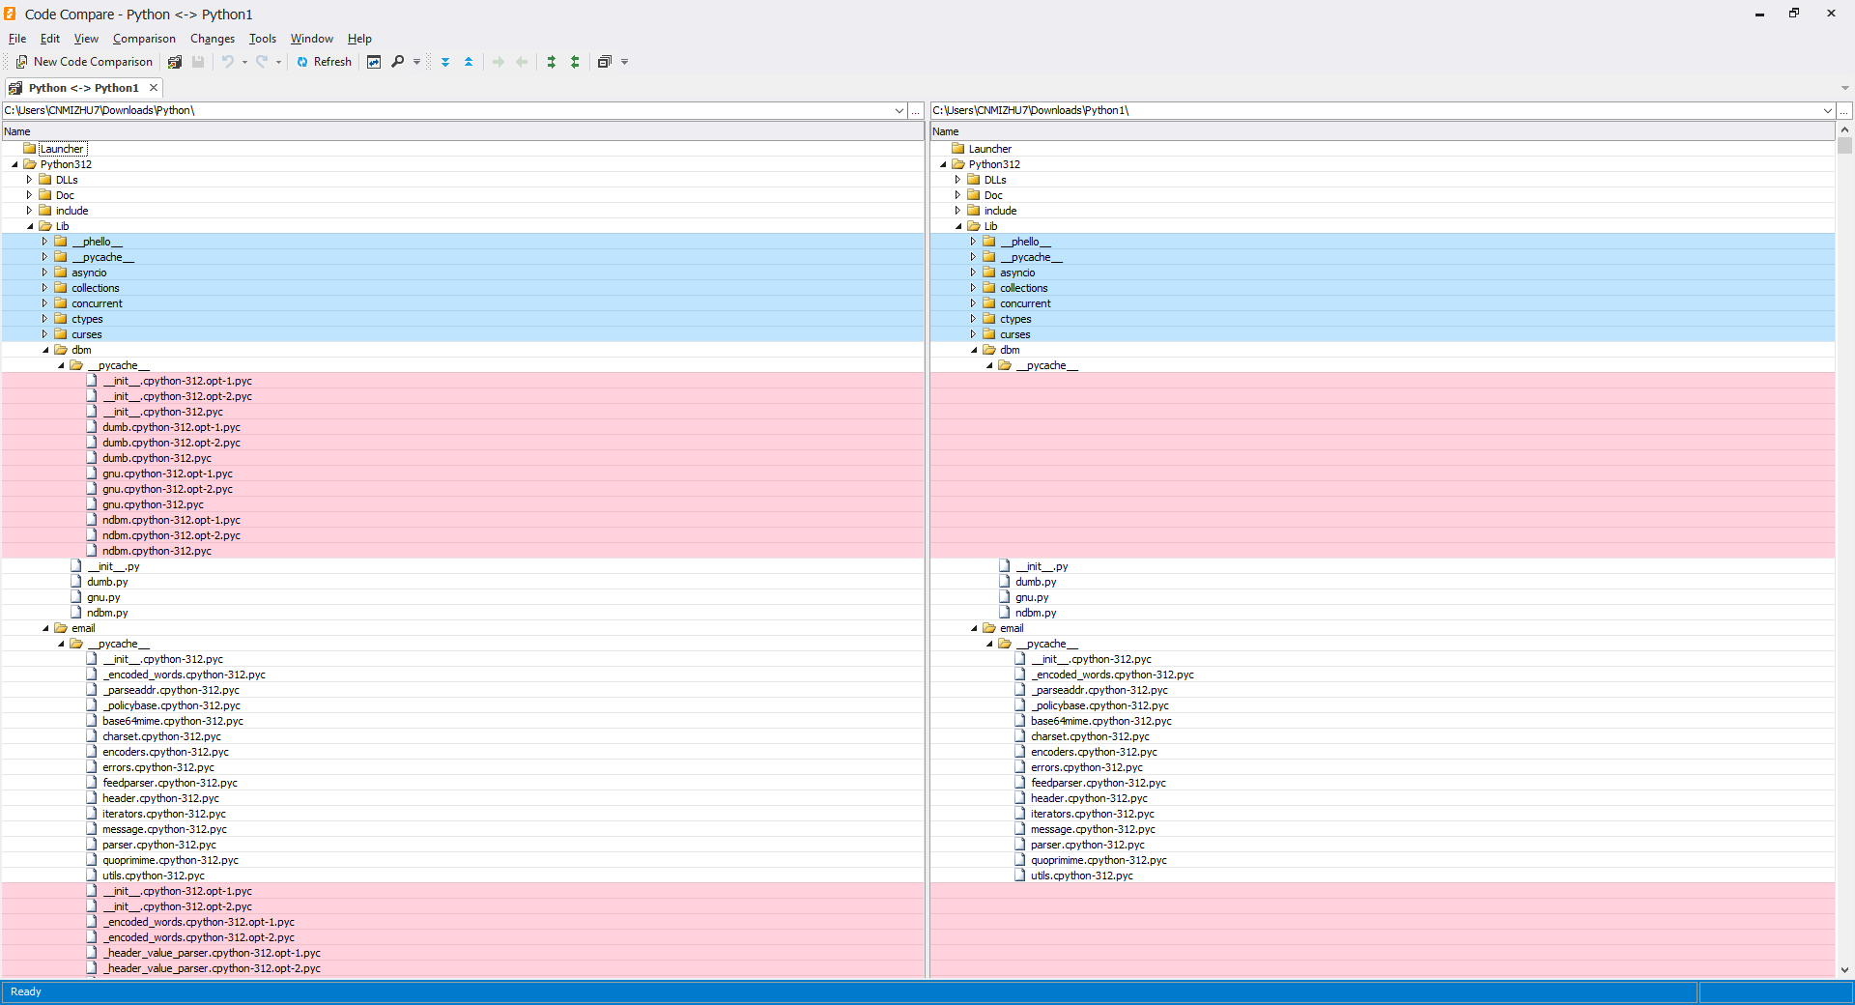Select the Launcher folder in right pane
The image size is (1855, 1005).
click(990, 149)
